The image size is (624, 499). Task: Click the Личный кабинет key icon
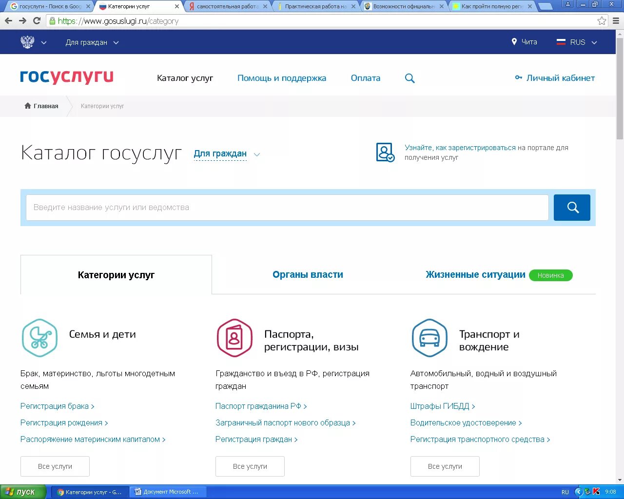[519, 78]
